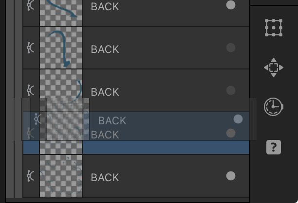This screenshot has height=203, width=298.
Task: Select BACK label of hooked-arrow layer
Action: pyautogui.click(x=105, y=49)
